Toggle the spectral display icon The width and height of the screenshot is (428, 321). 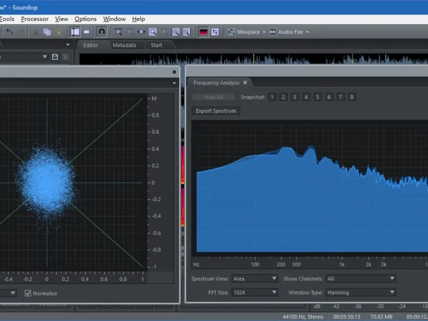[203, 32]
